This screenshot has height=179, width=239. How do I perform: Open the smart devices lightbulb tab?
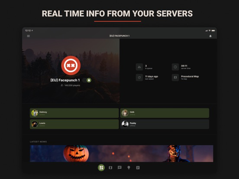[129, 168]
